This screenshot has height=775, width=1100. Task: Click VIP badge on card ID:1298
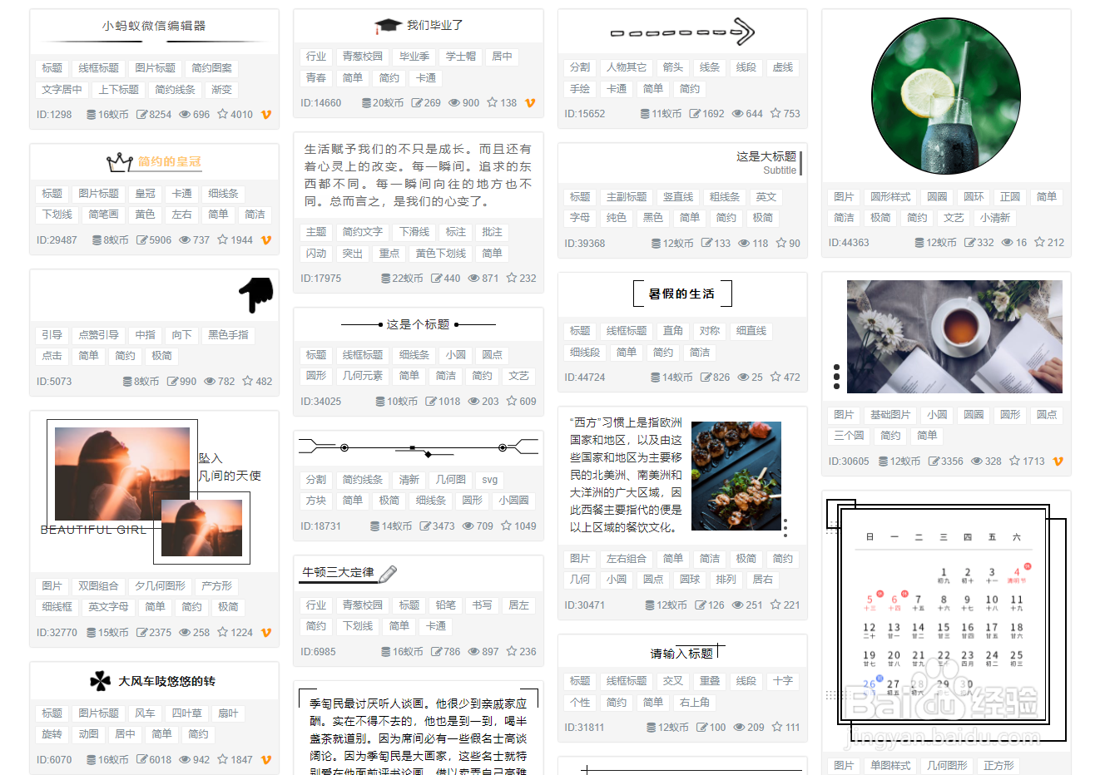pos(266,115)
